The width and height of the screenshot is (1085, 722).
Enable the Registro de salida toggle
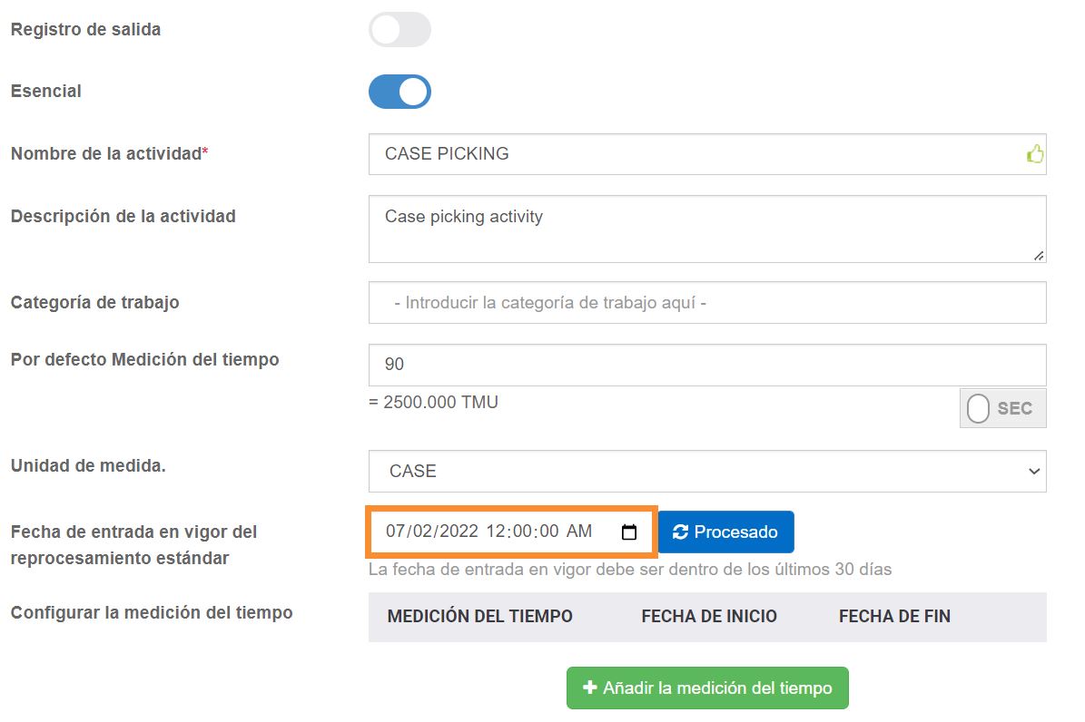[399, 30]
